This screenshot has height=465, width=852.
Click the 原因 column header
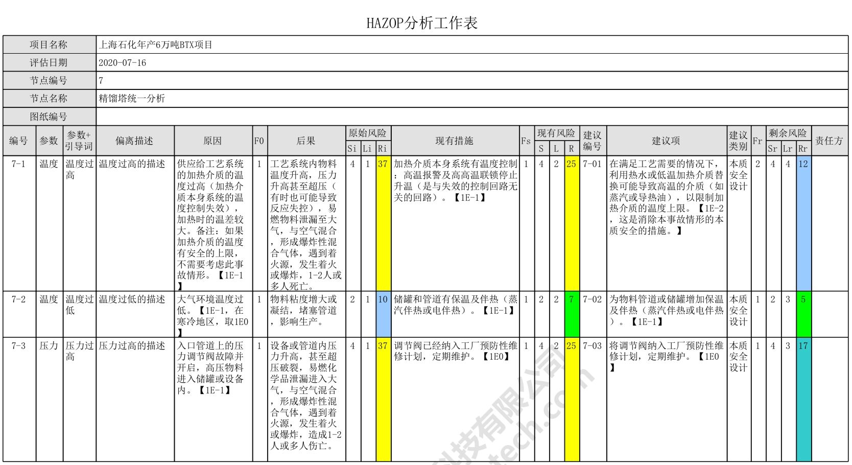pos(213,141)
